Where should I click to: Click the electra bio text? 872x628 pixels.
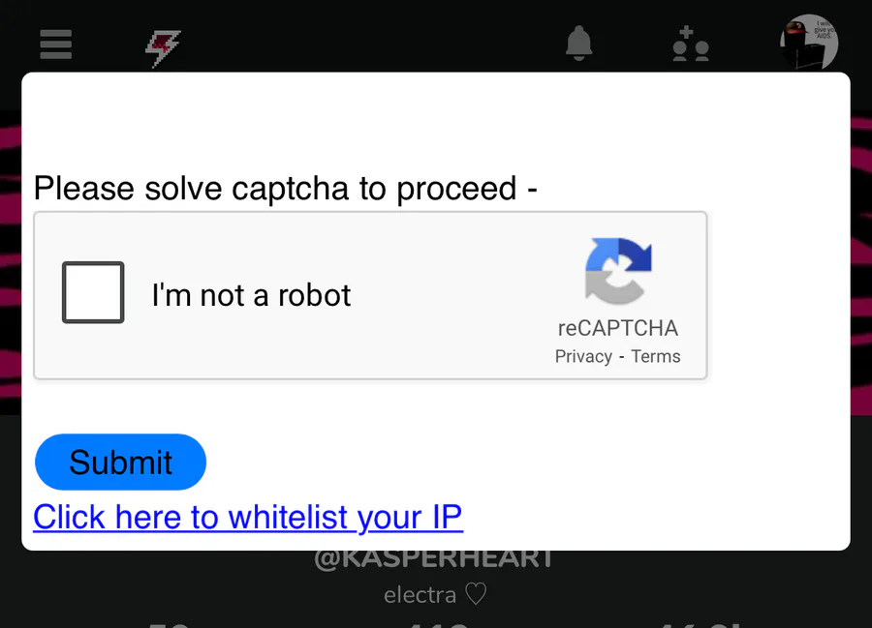click(x=420, y=595)
